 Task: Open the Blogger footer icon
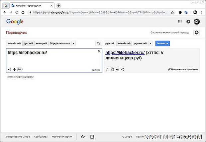click(92, 137)
